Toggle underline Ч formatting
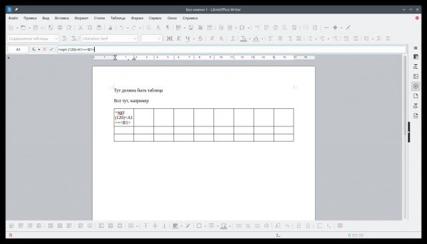This screenshot has width=427, height=244. [187, 39]
